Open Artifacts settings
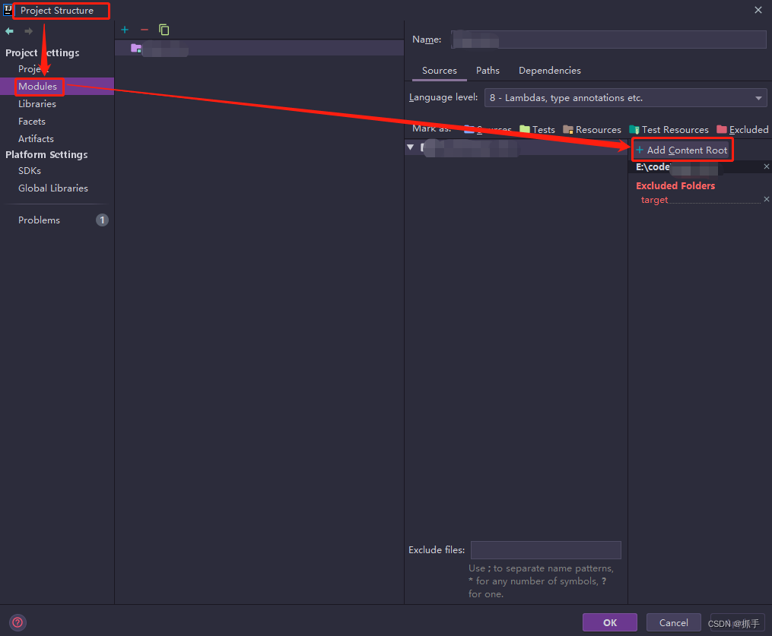Viewport: 772px width, 636px height. pyautogui.click(x=36, y=139)
